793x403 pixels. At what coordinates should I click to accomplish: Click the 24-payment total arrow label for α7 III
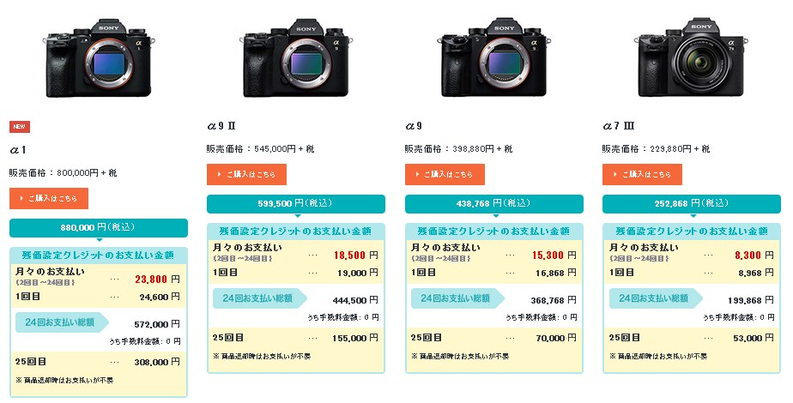tap(656, 298)
